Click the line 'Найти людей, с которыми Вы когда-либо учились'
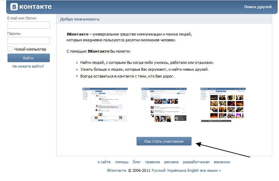The height and width of the screenshot is (181, 279). pos(147,62)
